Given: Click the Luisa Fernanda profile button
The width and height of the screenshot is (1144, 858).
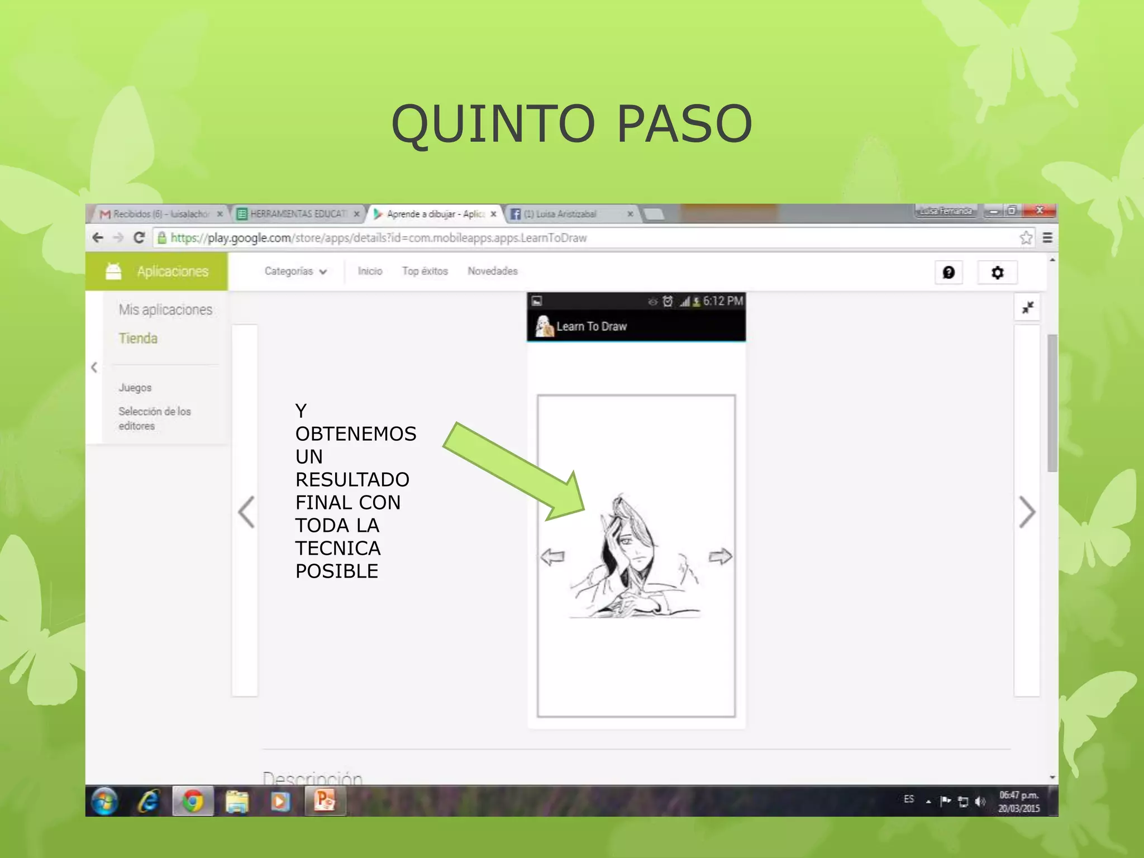Looking at the screenshot, I should pos(946,211).
